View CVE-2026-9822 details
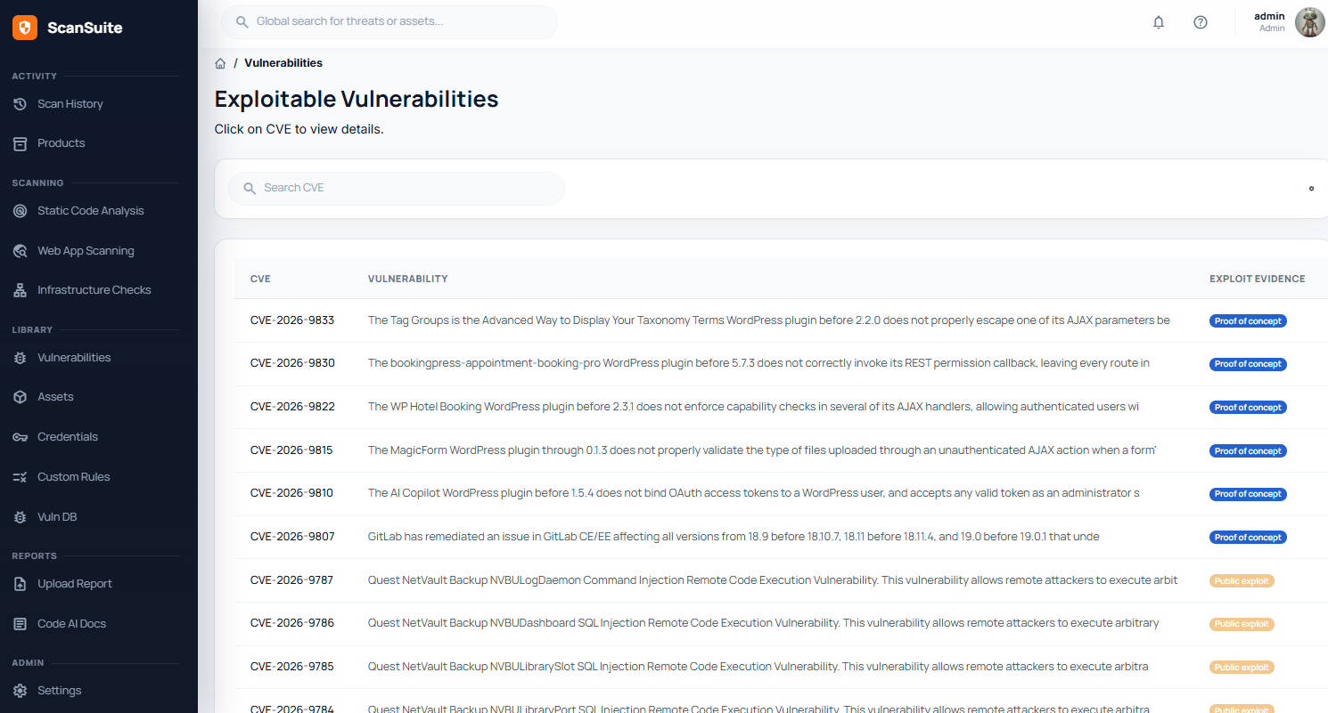 pyautogui.click(x=292, y=407)
